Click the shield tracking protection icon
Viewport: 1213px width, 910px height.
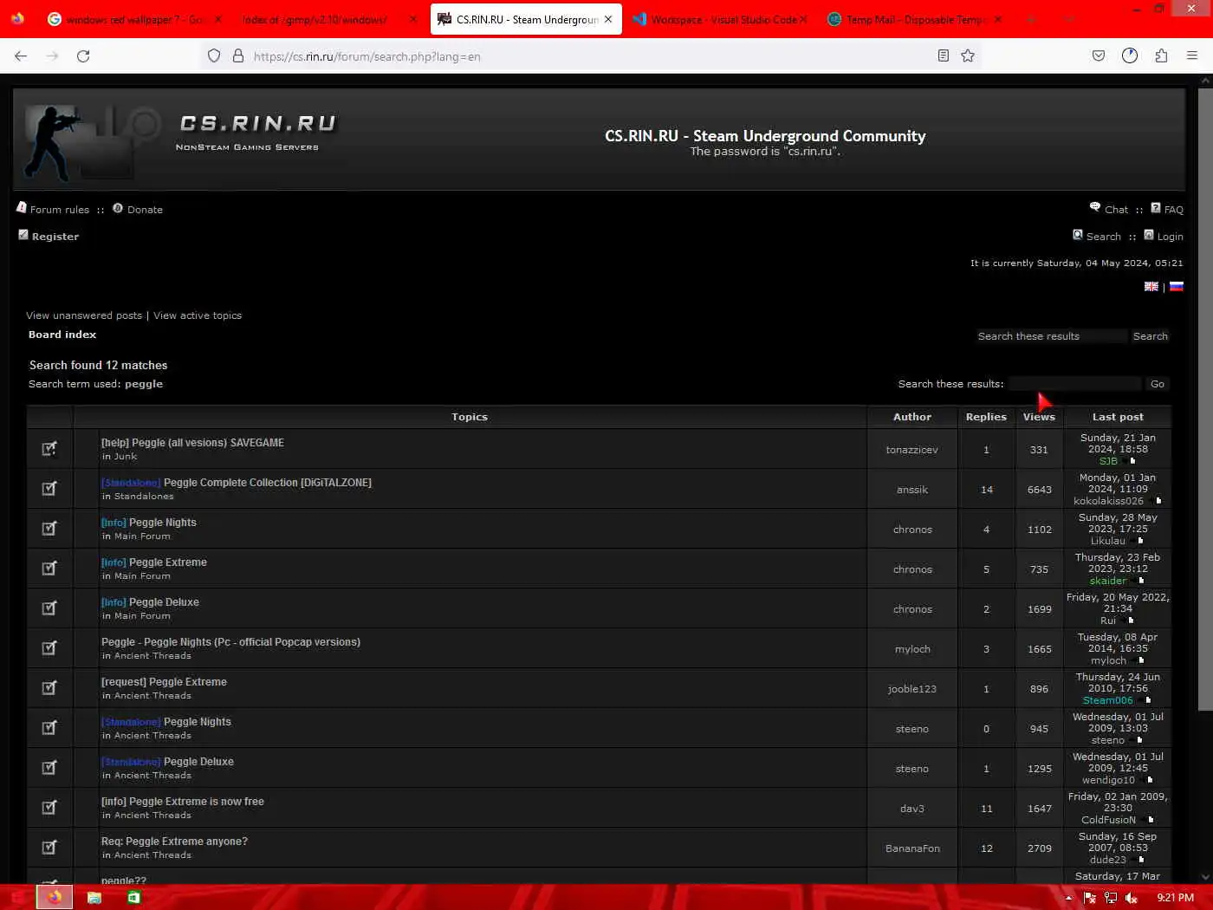(x=214, y=56)
